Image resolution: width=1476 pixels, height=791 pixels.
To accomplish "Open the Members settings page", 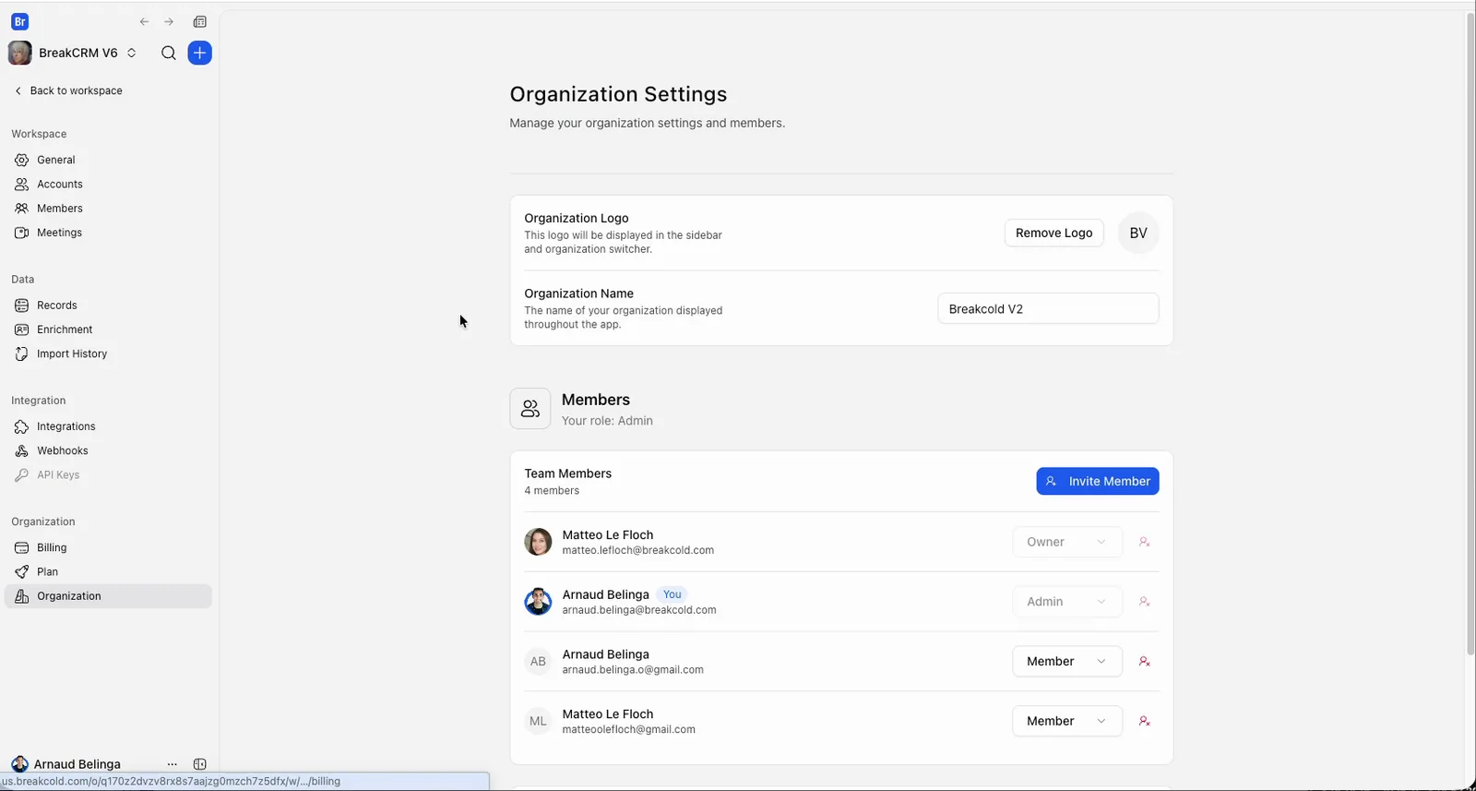I will pos(108,209).
